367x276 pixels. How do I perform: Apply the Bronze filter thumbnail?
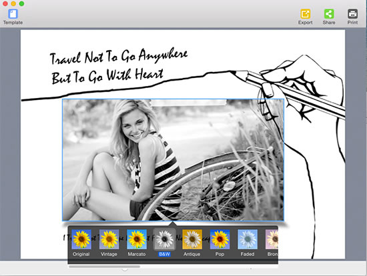click(x=272, y=239)
